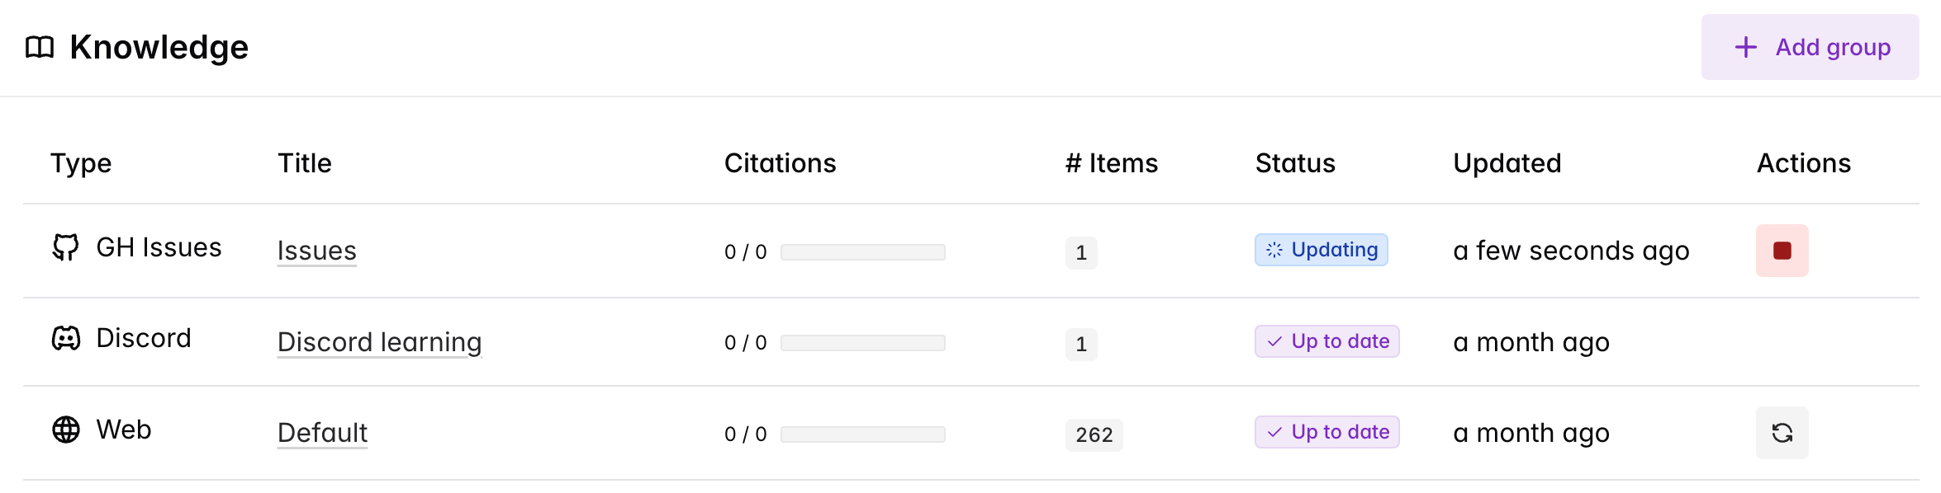Click the globe icon for Web type
The height and width of the screenshot is (493, 1941).
tap(66, 430)
